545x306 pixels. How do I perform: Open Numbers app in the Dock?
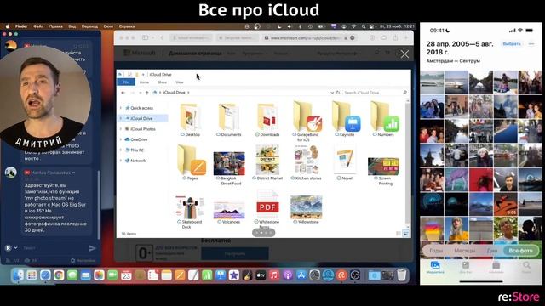point(207,275)
